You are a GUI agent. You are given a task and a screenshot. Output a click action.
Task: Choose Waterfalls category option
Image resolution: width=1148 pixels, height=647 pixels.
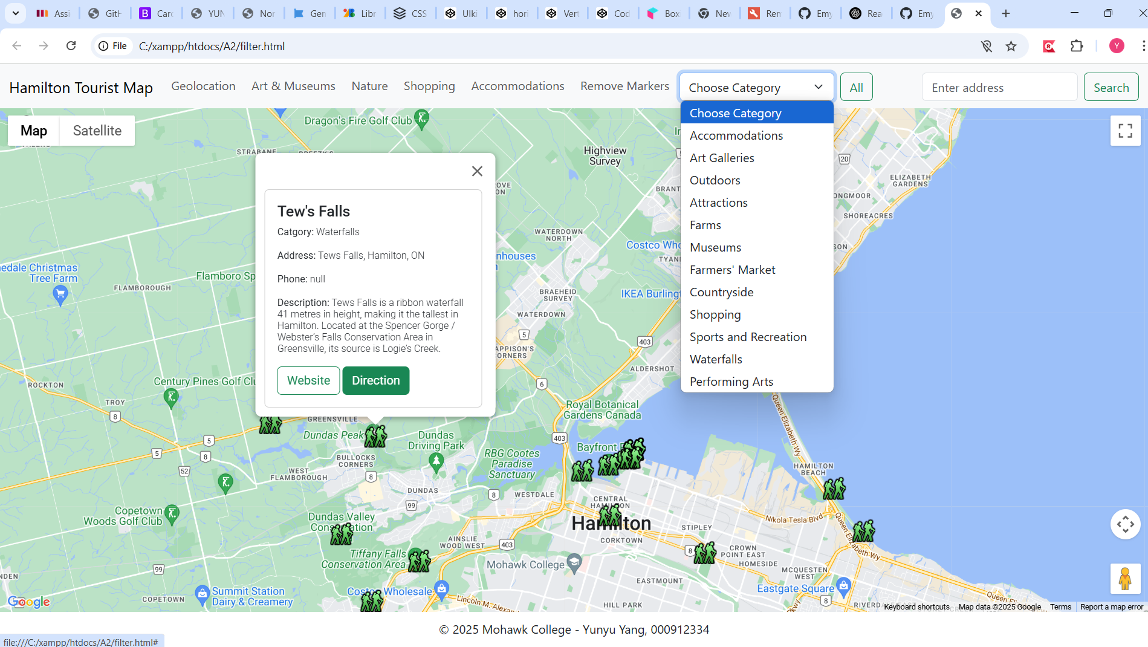click(x=756, y=359)
